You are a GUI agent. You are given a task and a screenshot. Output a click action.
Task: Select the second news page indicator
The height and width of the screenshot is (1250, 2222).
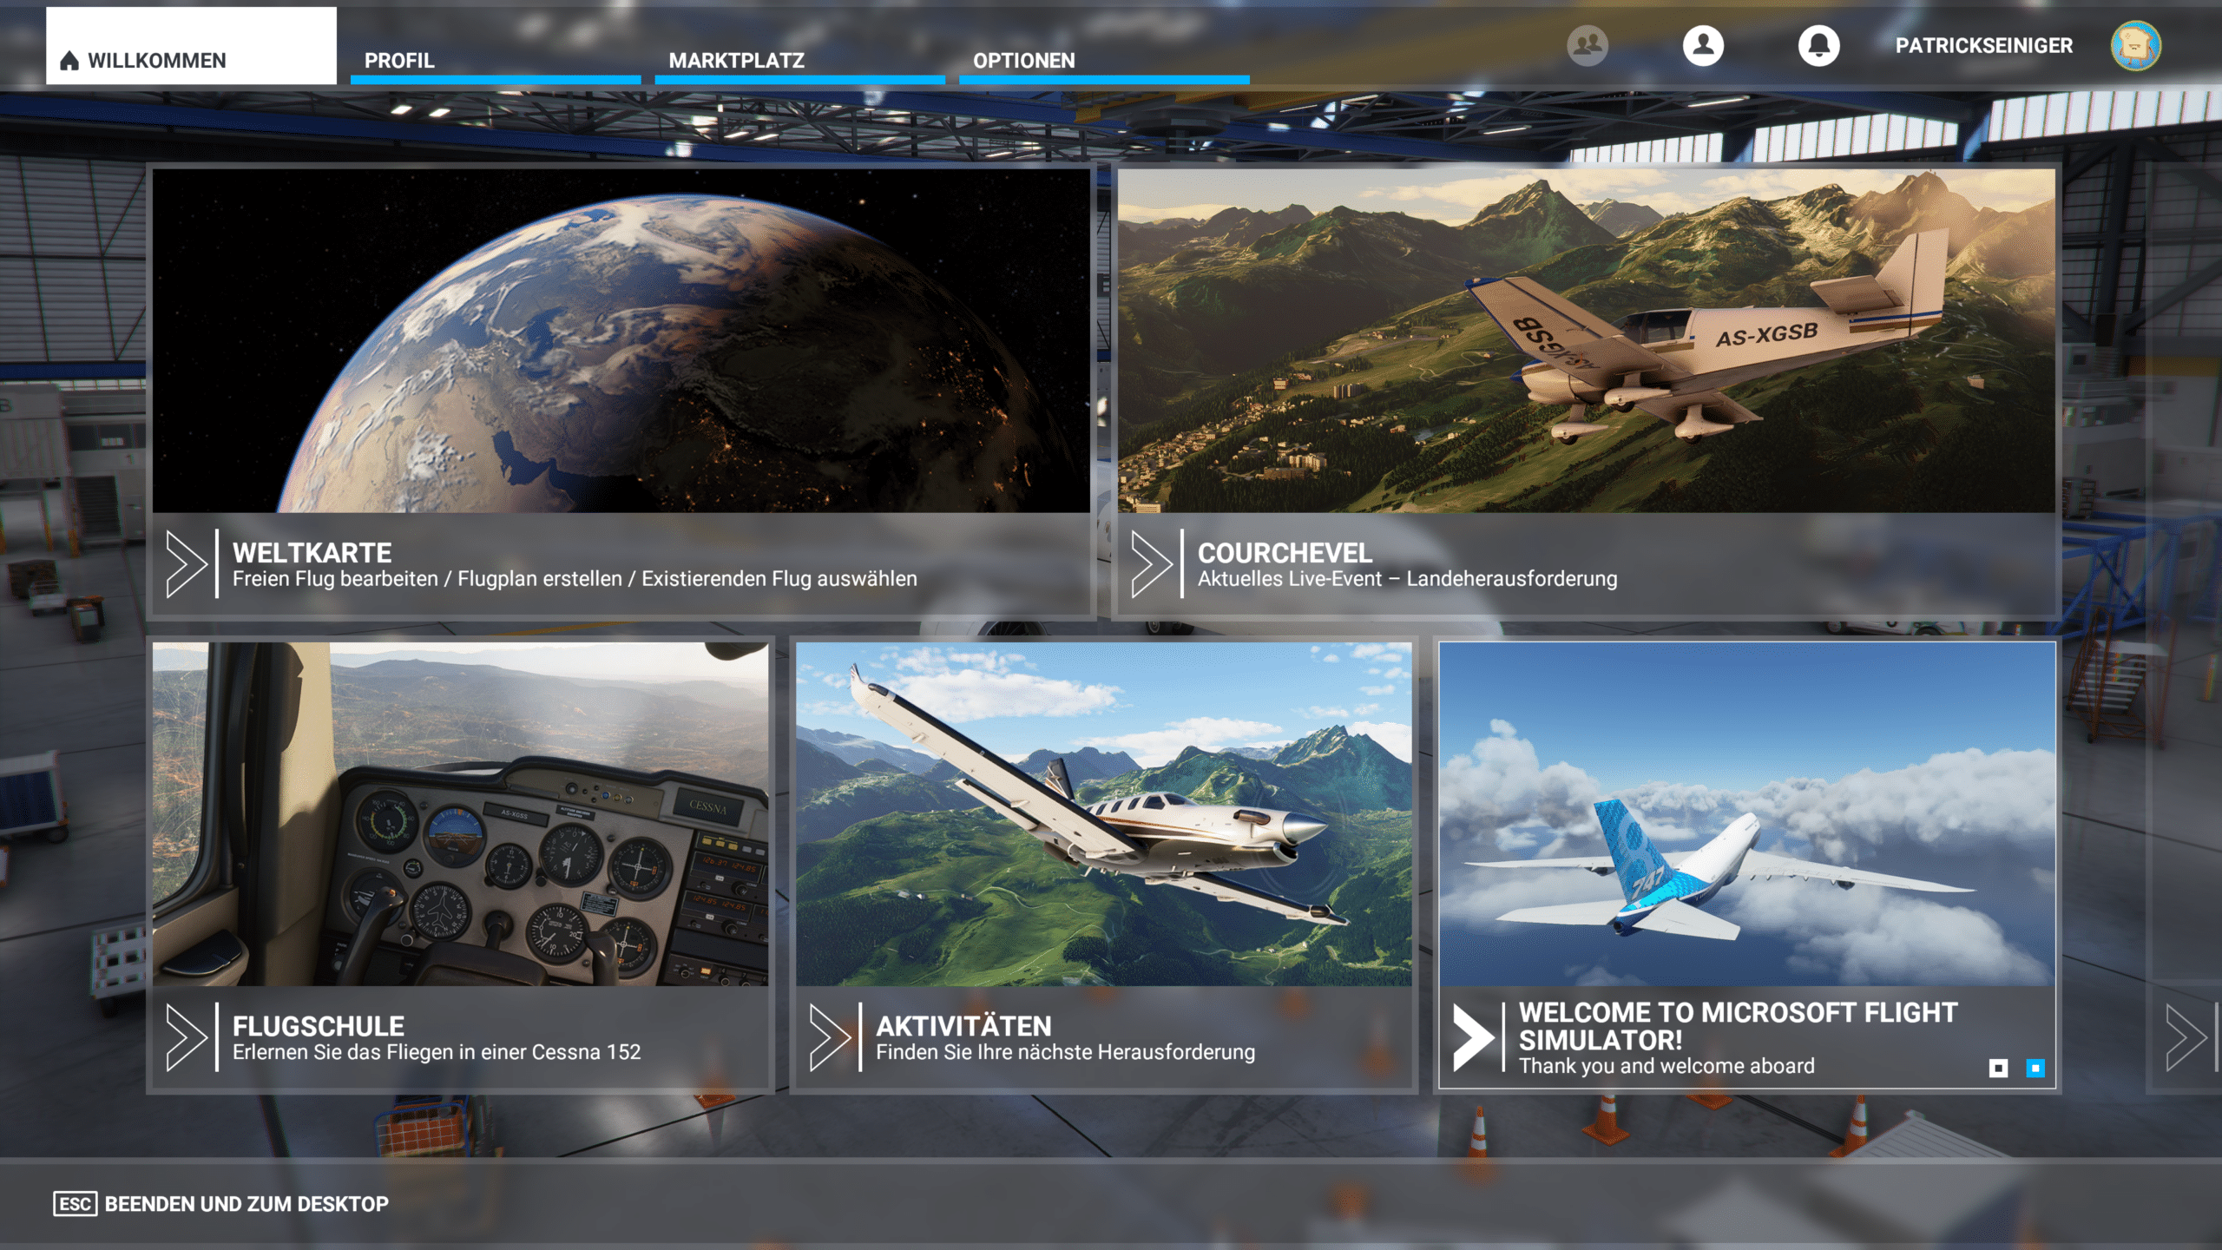(x=2035, y=1068)
